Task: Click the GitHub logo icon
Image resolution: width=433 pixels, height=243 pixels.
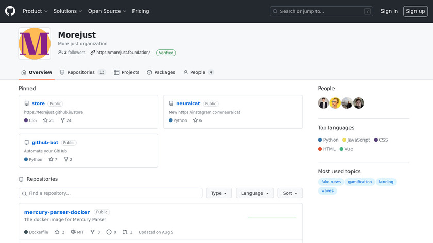Action: tap(10, 11)
